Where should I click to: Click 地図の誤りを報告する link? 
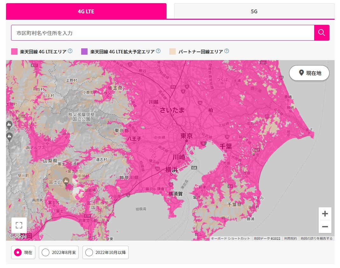pos(316,238)
